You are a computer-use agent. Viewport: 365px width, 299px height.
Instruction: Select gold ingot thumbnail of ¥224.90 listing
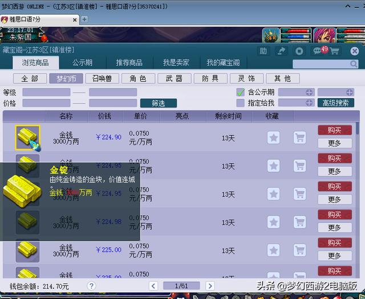point(28,138)
